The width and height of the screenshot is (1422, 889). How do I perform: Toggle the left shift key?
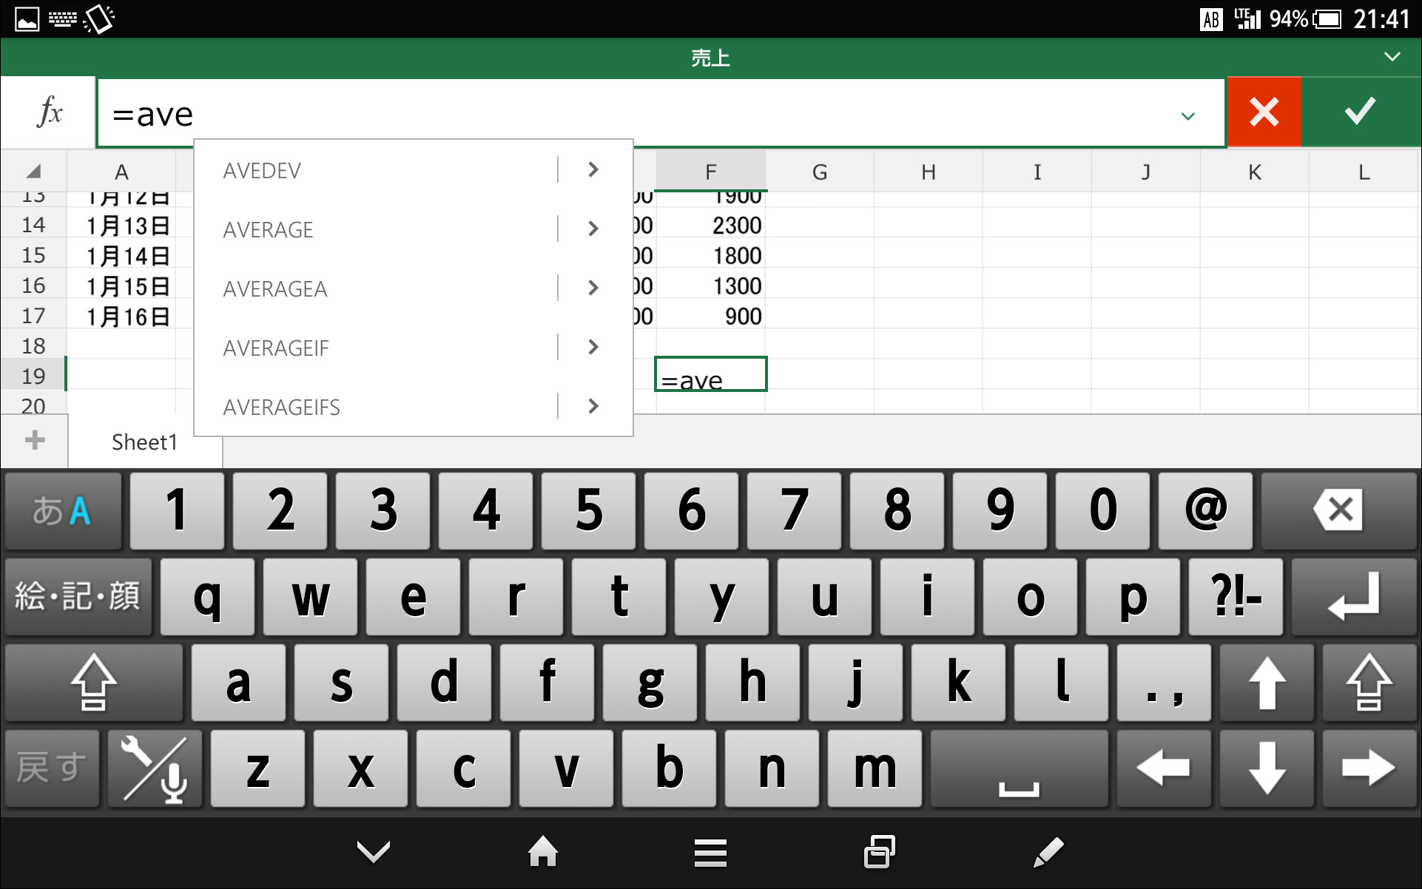(x=93, y=682)
